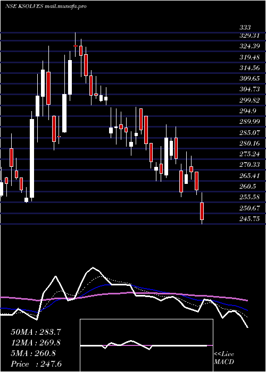Click the 255.58 price level label
The width and height of the screenshot is (266, 372).
click(x=250, y=197)
